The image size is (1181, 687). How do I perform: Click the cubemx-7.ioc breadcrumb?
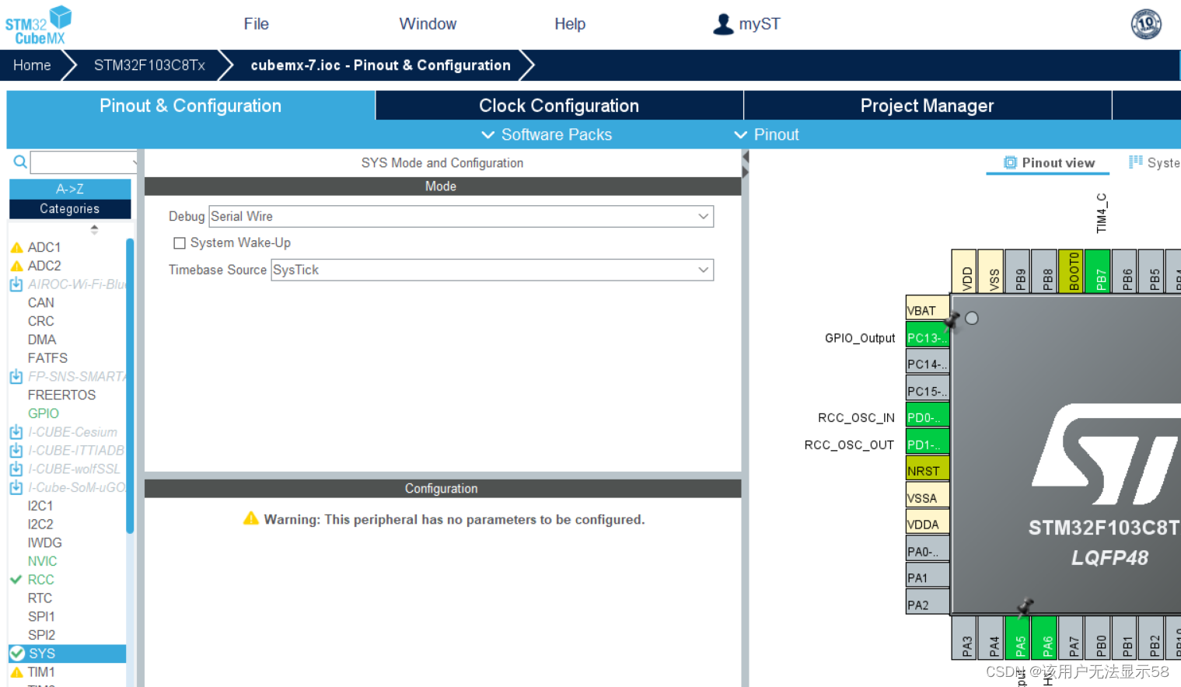click(380, 65)
